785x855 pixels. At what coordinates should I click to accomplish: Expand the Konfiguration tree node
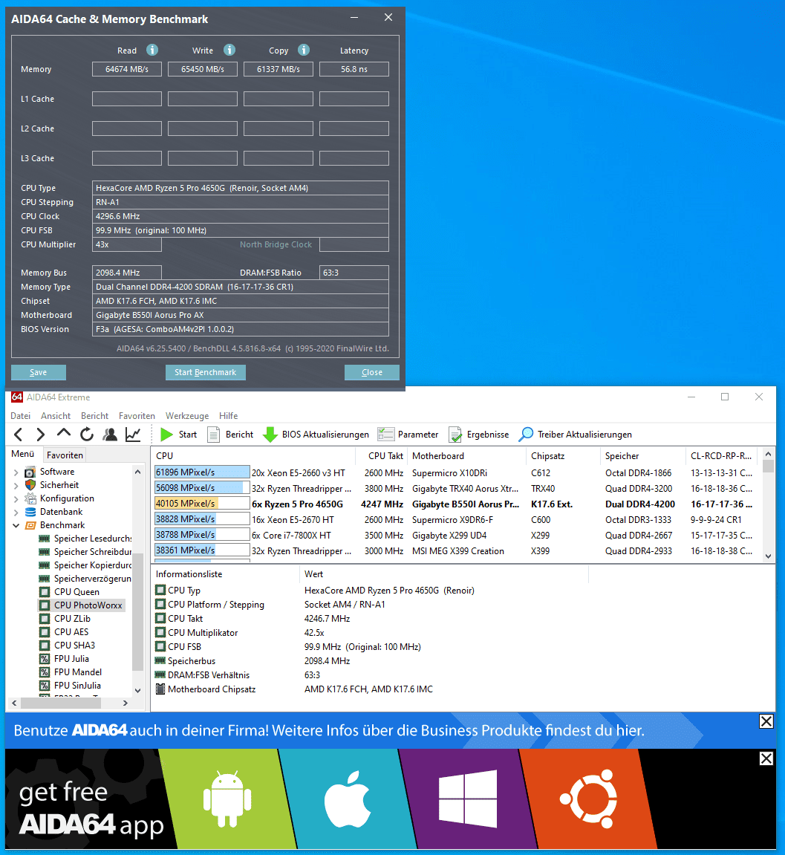pos(16,499)
